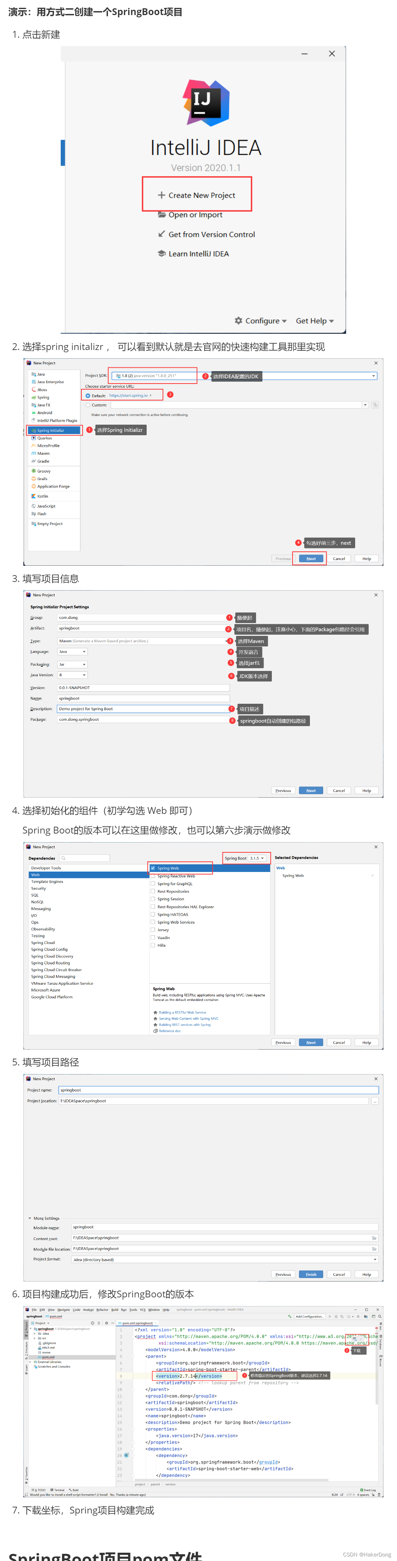The image size is (397, 1561).
Task: Check the Spring HATEOAS checkbox
Action: point(153,915)
